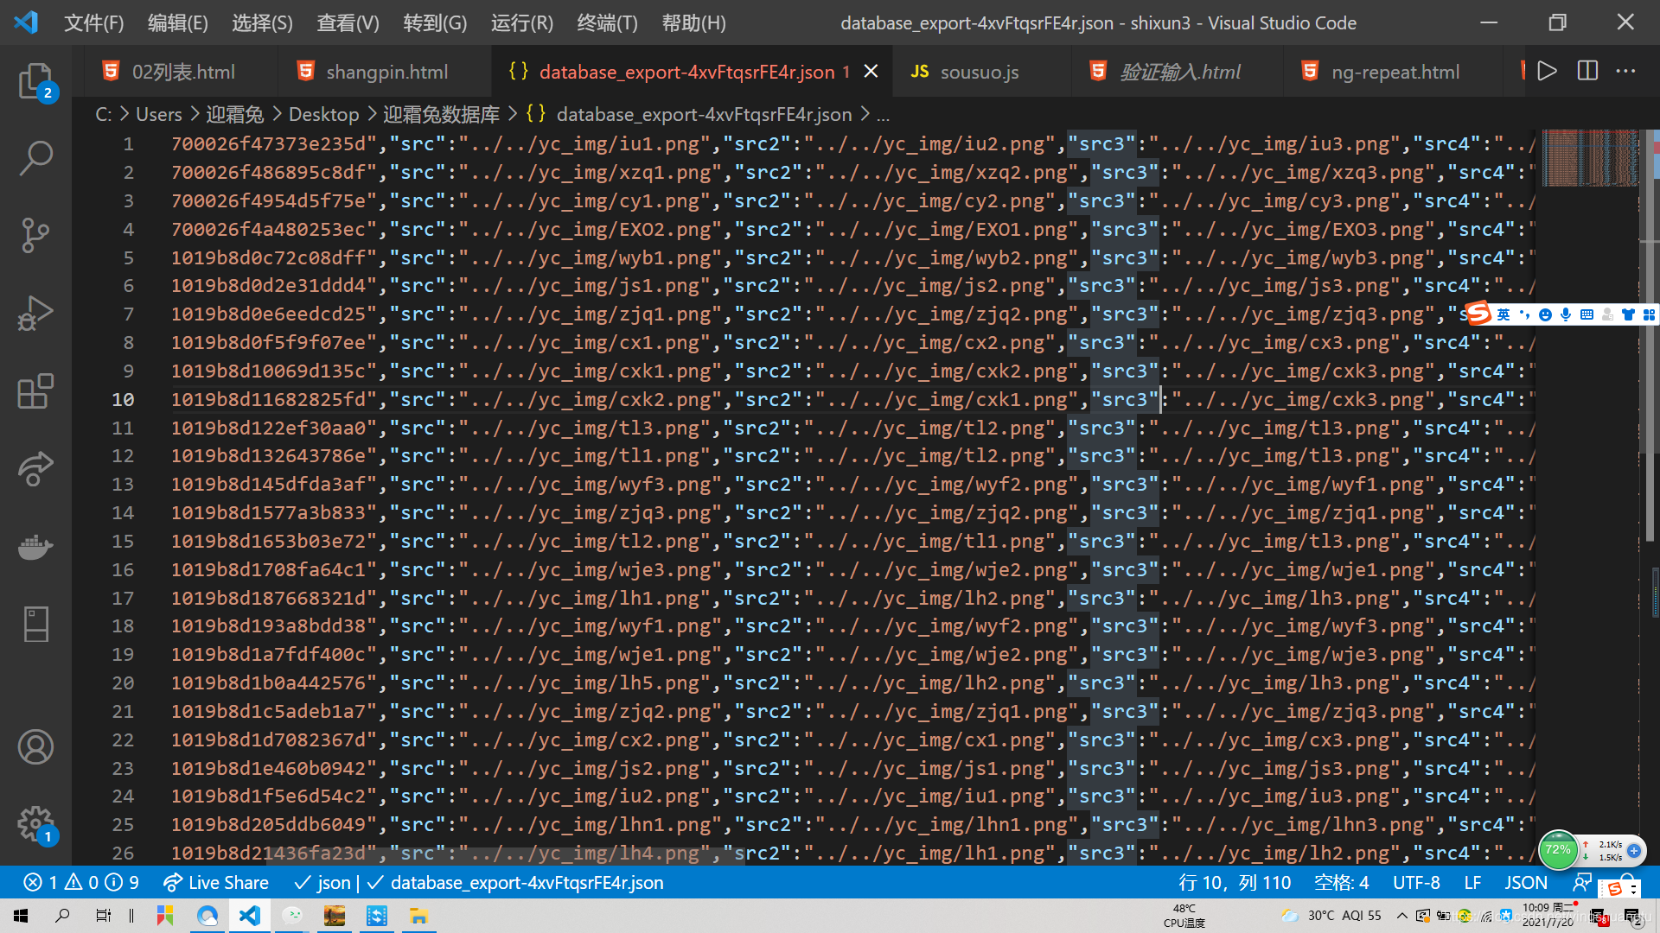The image size is (1660, 933).
Task: Close the database_export json tab
Action: pyautogui.click(x=871, y=72)
